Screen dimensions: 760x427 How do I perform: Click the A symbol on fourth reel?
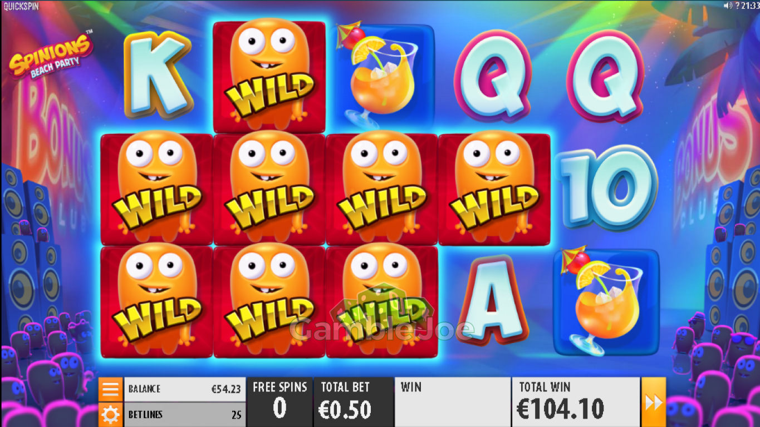495,300
